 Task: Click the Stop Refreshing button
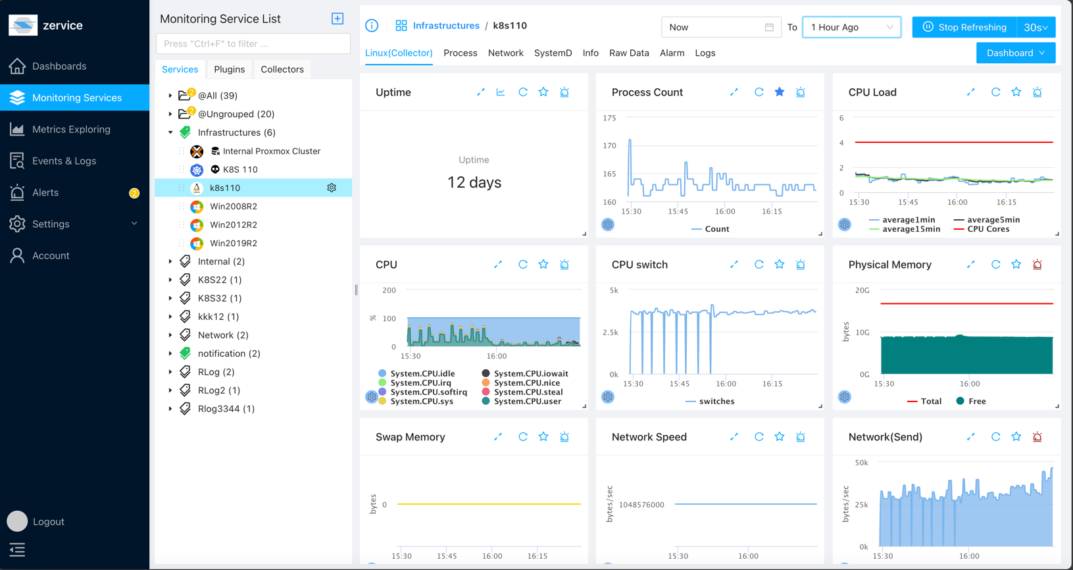click(x=964, y=27)
